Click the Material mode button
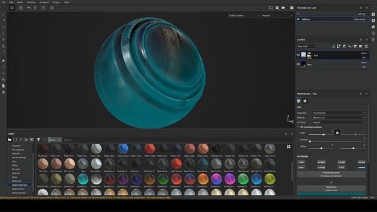377x212 pixels. point(331,174)
